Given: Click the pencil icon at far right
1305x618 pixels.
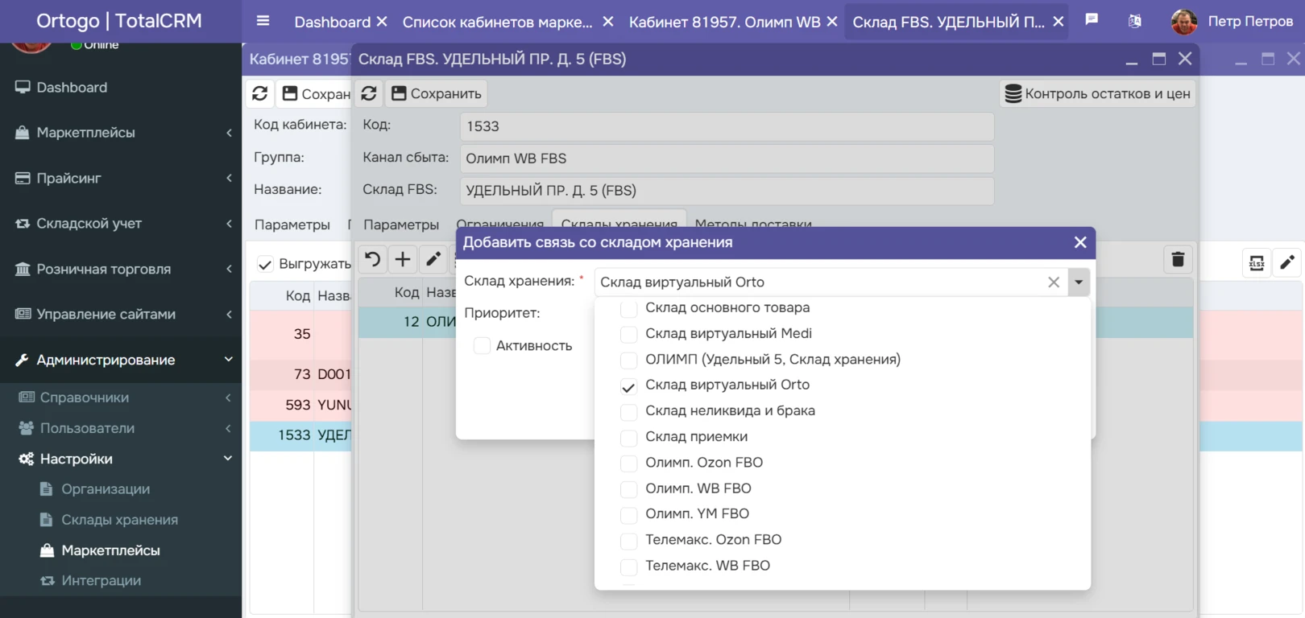Looking at the screenshot, I should tap(1287, 262).
